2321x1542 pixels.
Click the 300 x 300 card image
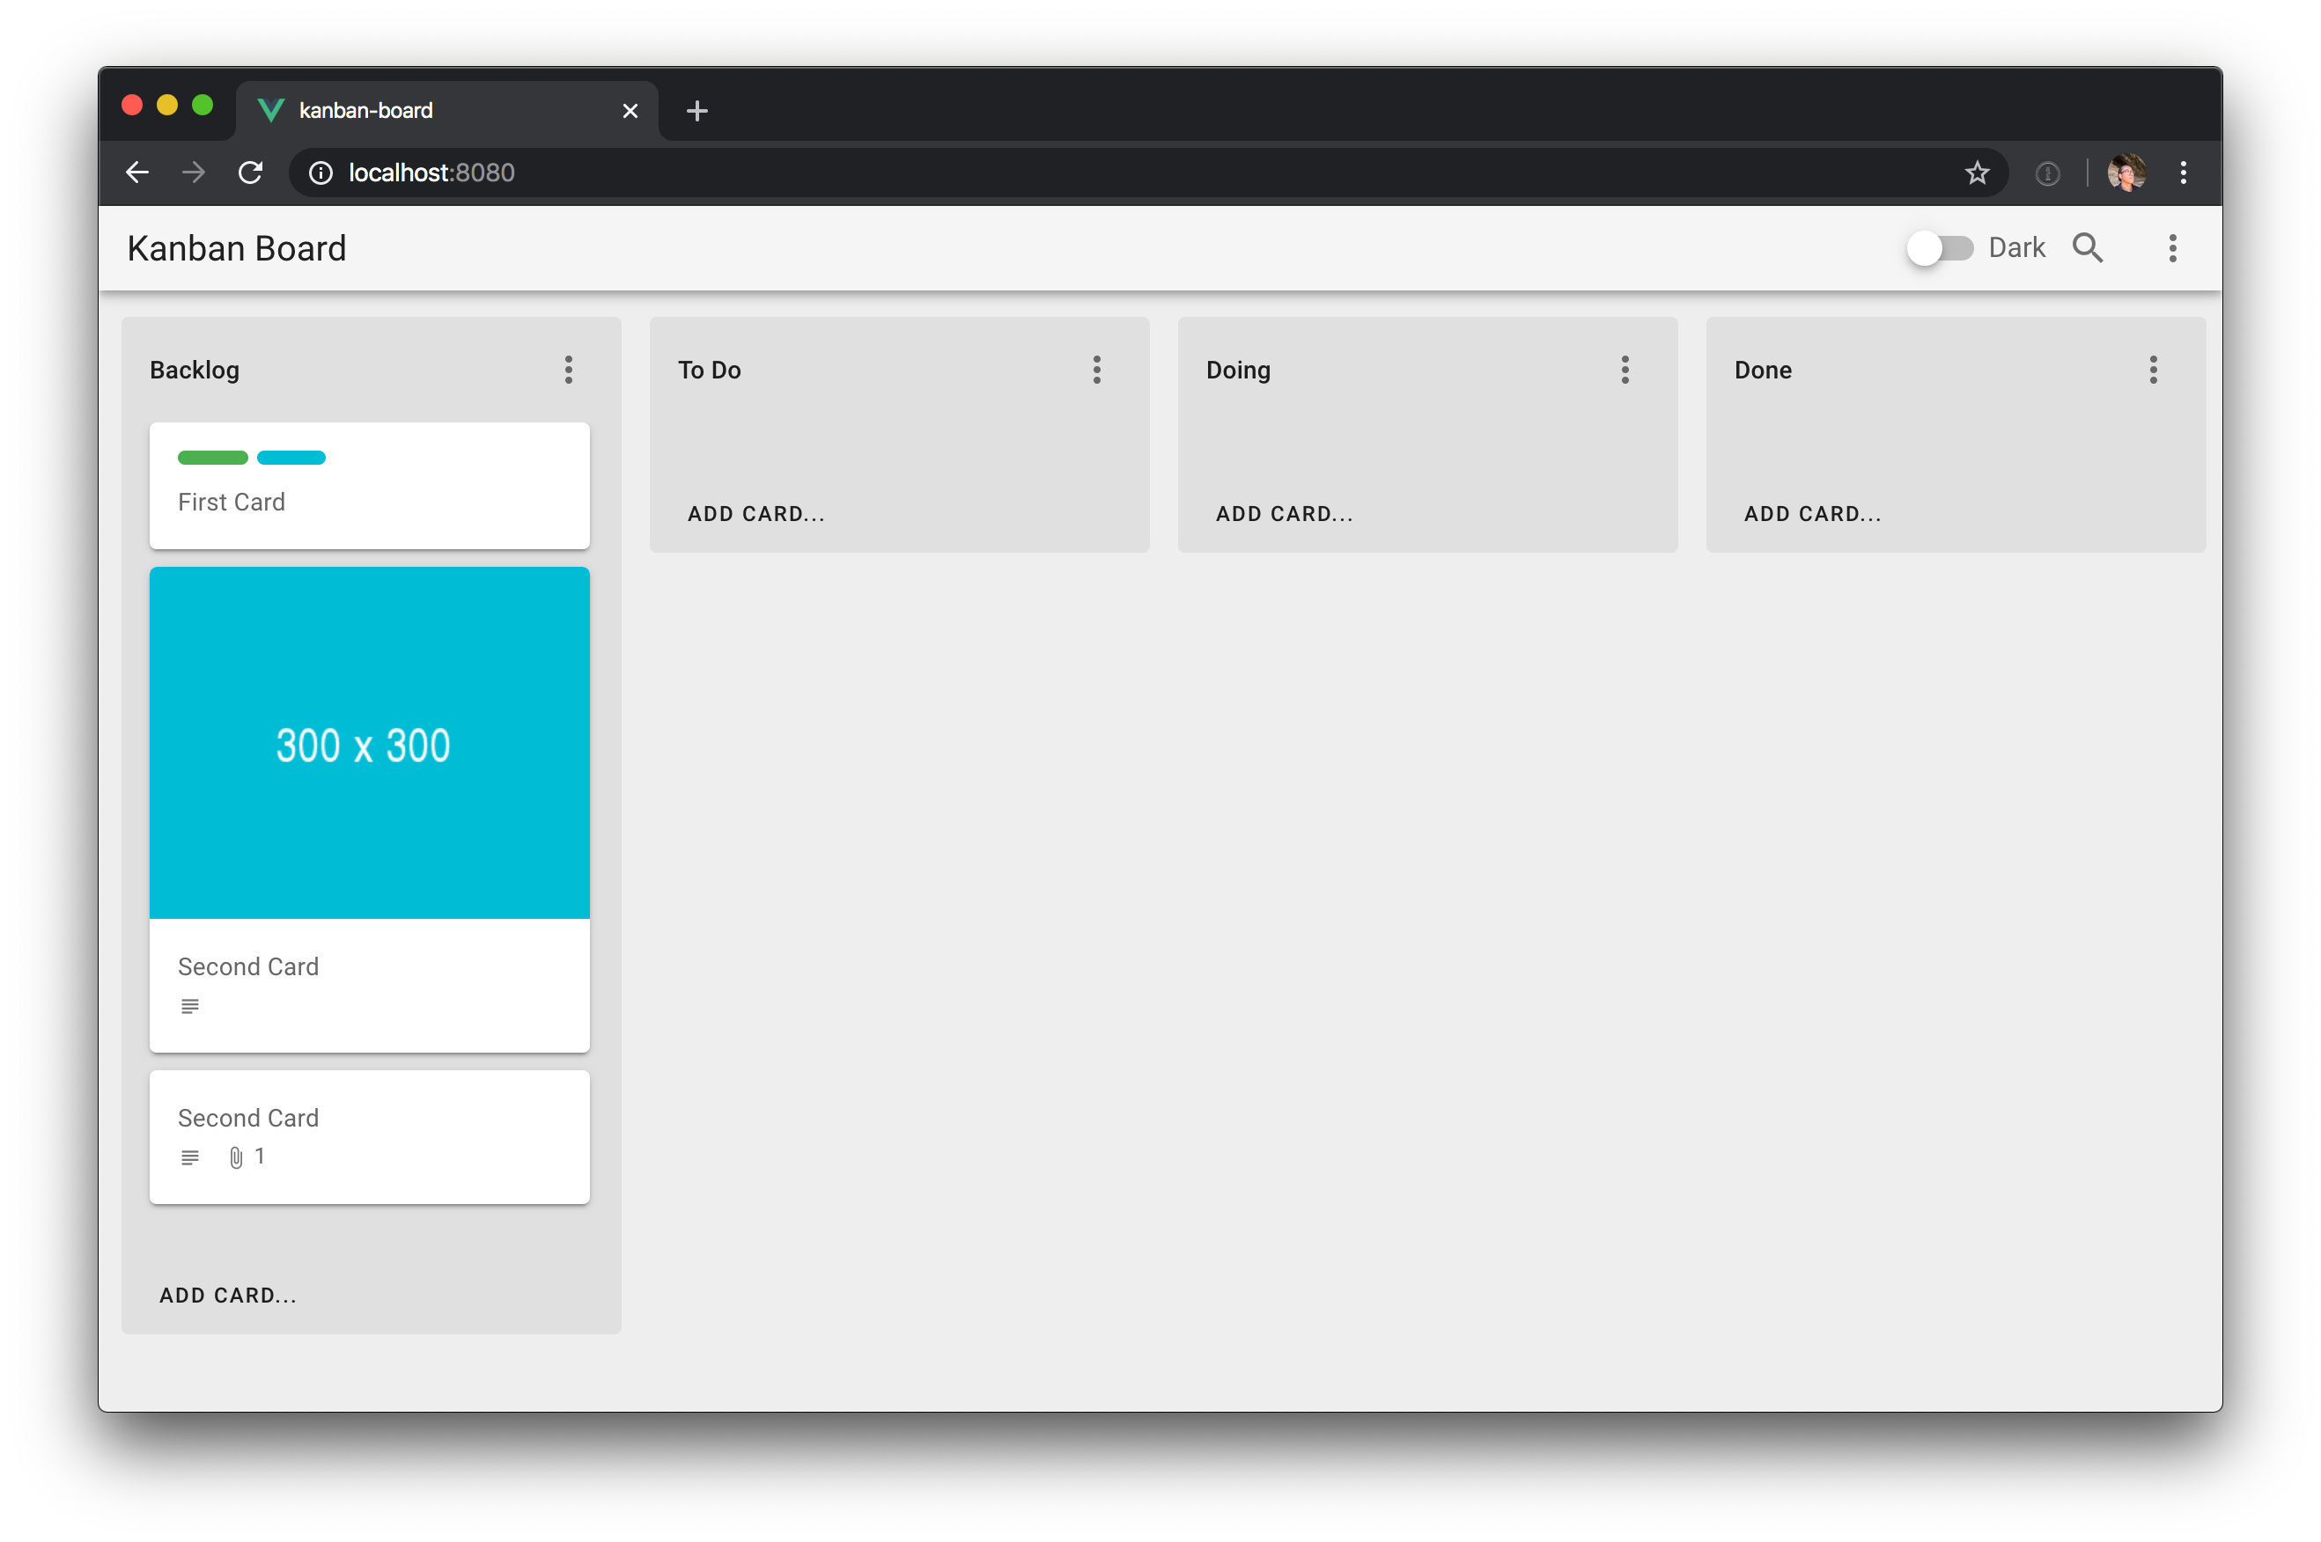[369, 743]
